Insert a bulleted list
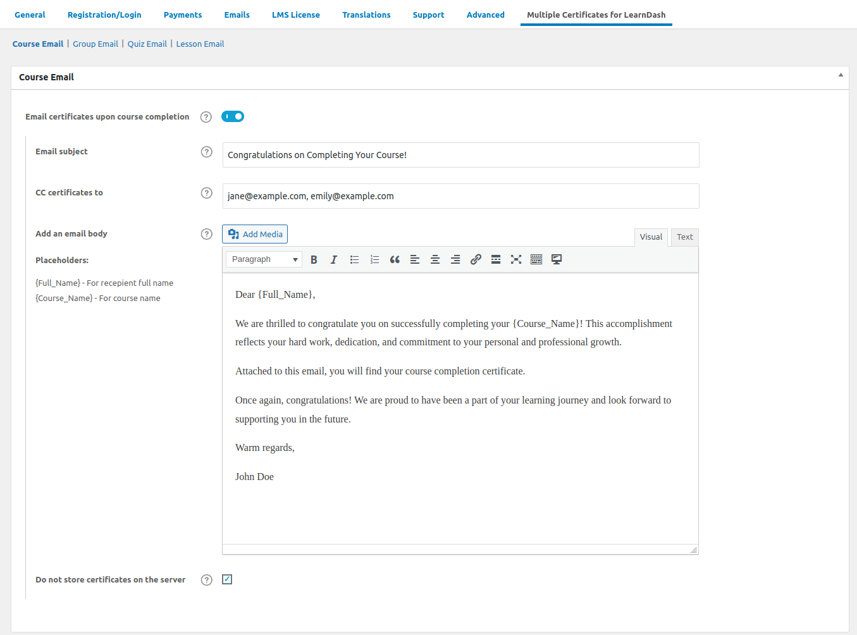Viewport: 857px width, 635px height. tap(354, 259)
